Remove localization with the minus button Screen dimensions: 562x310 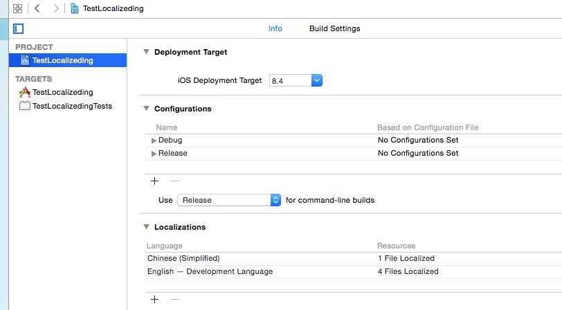click(x=174, y=299)
